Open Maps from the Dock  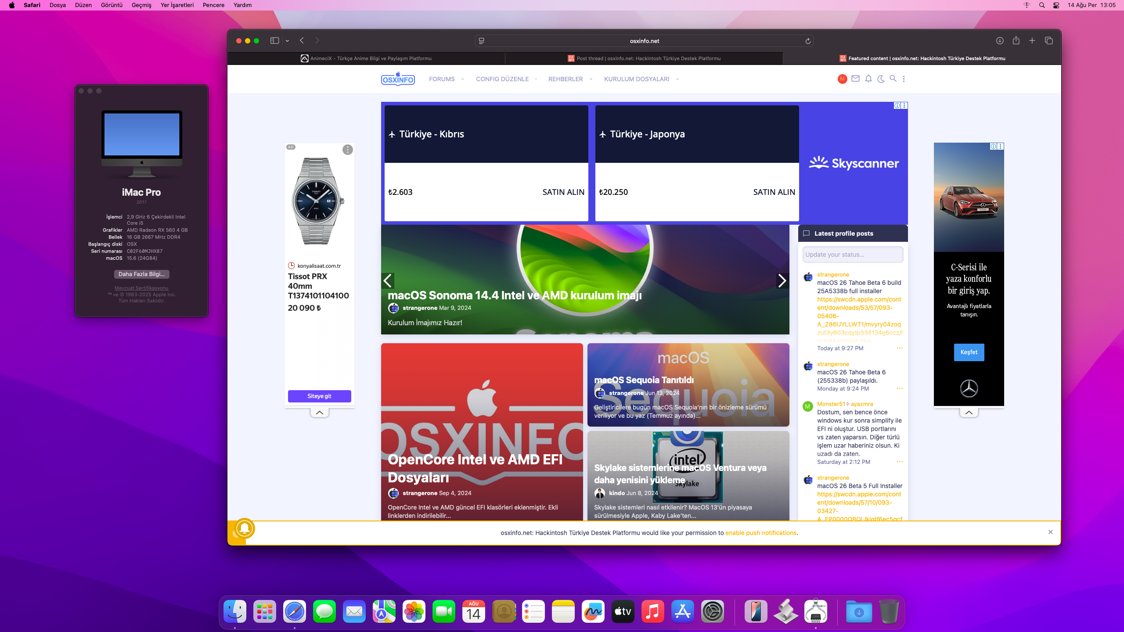click(384, 611)
